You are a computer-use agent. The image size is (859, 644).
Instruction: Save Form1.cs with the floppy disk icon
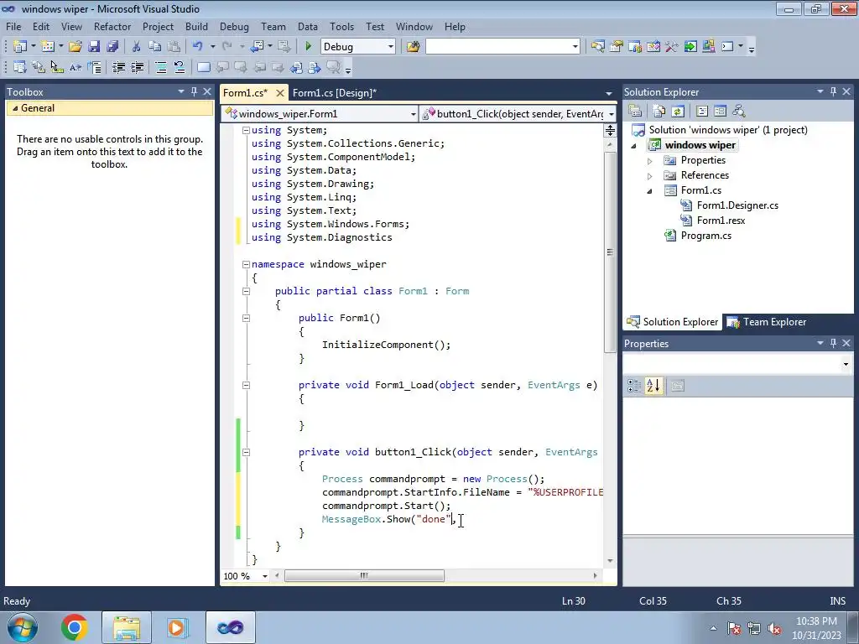(x=94, y=47)
